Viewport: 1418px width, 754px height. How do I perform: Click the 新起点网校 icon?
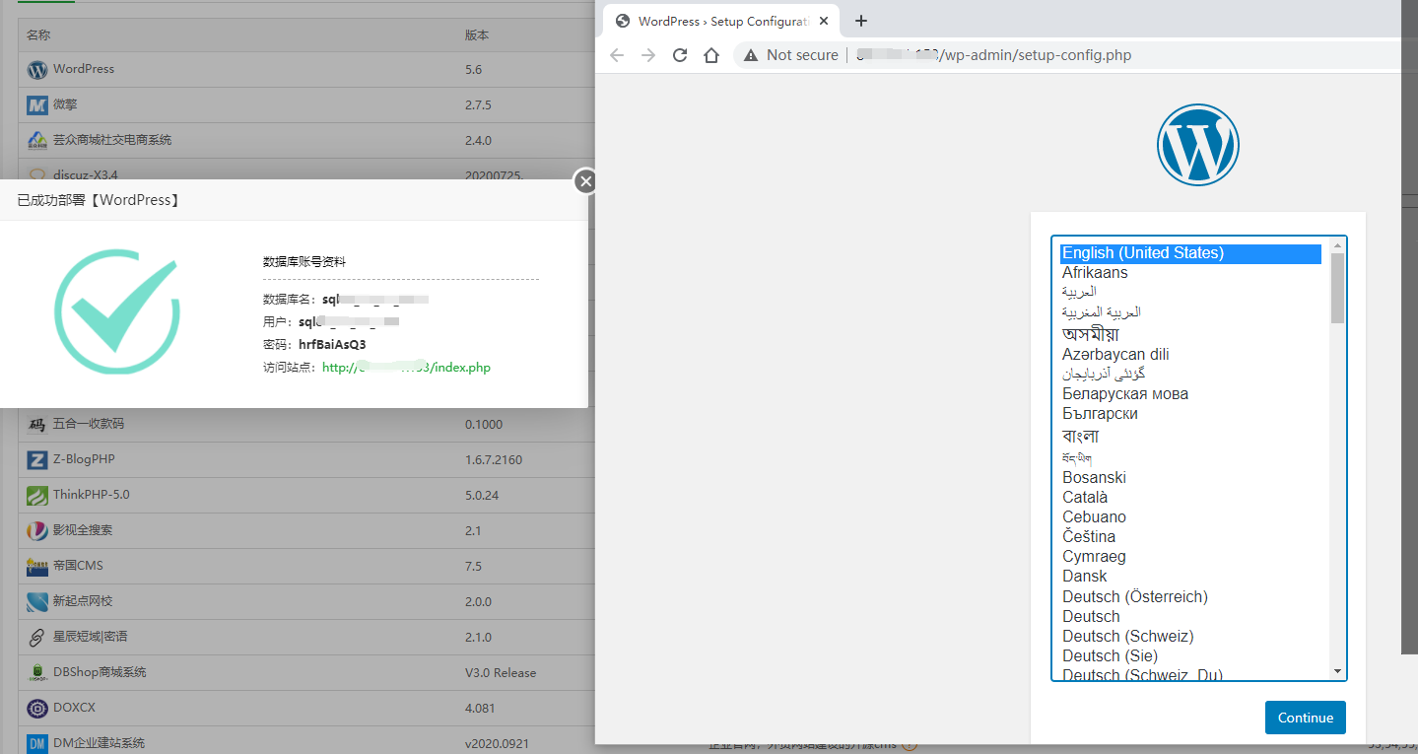37,602
